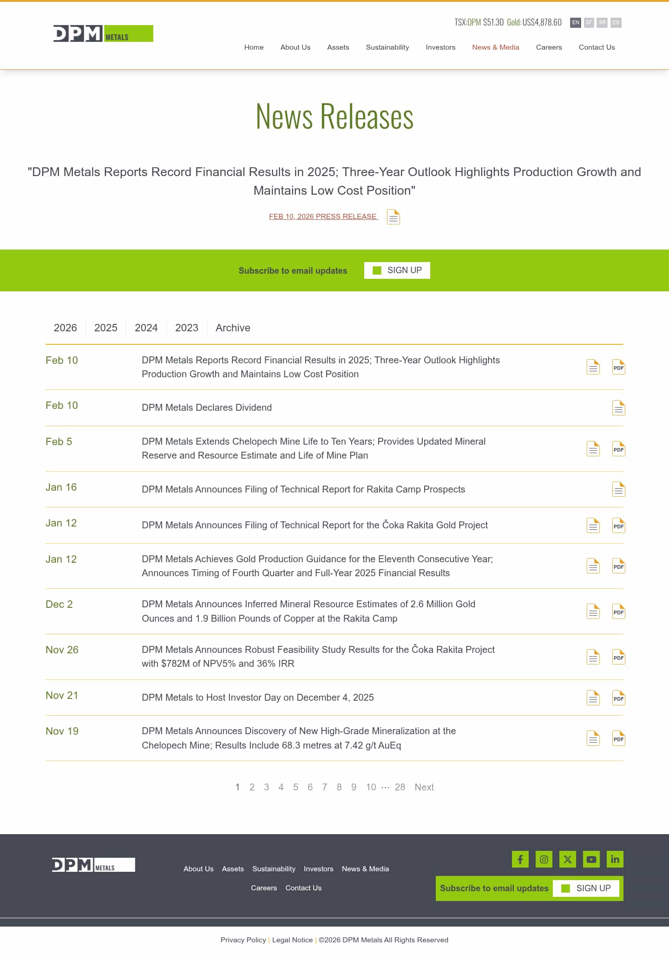Viewport: 669px width, 954px height.
Task: Open About Us in top navigation
Action: click(x=295, y=47)
